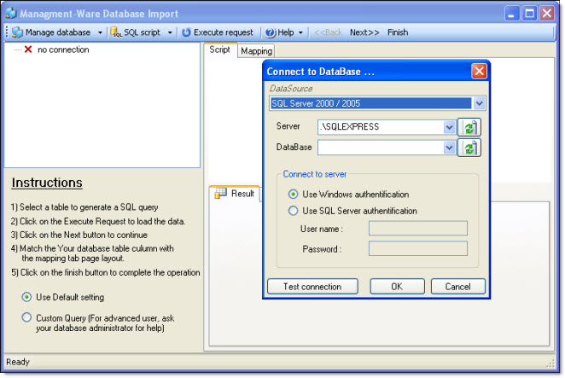Select the no connection tree item
The image size is (565, 378).
[63, 49]
